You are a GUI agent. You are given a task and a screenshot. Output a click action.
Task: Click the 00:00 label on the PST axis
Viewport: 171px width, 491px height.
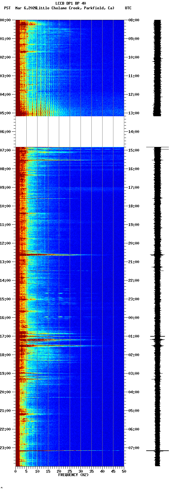click(x=6, y=20)
